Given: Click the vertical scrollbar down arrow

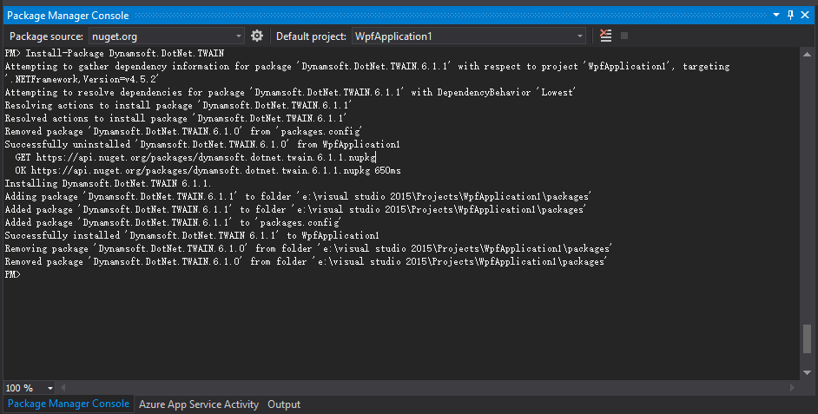Looking at the screenshot, I should (x=808, y=373).
